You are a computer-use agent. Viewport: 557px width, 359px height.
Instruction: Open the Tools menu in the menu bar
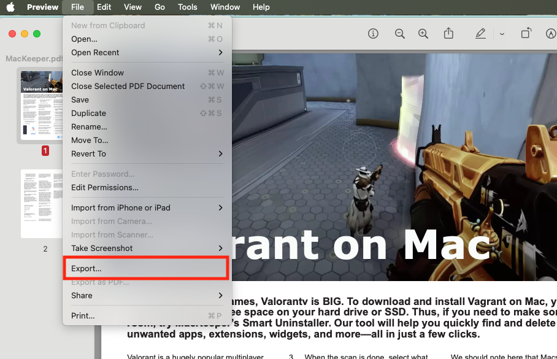(x=187, y=7)
